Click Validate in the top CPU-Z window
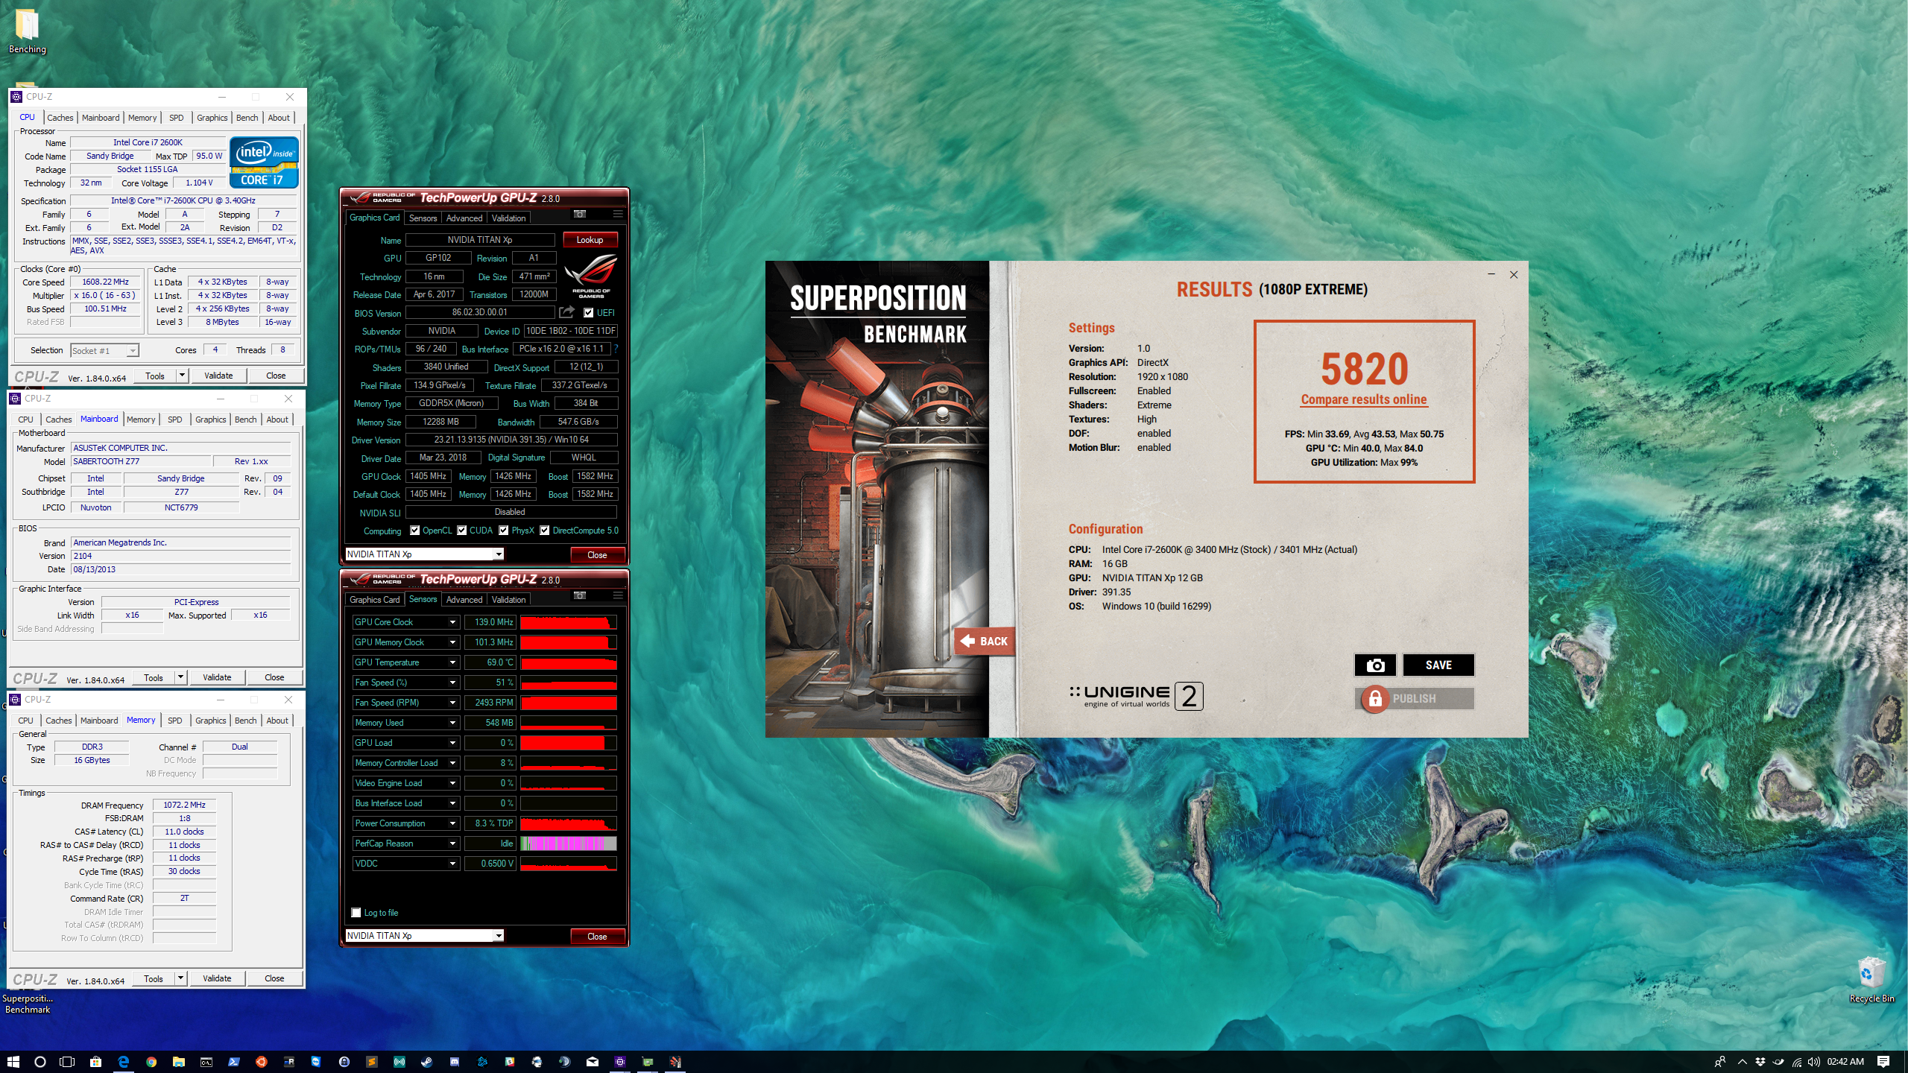 click(218, 376)
